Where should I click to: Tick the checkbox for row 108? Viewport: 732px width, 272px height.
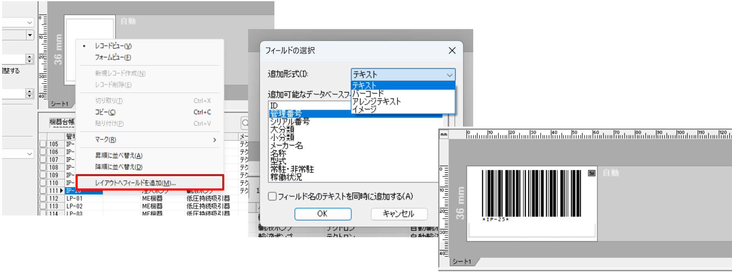tap(43, 168)
